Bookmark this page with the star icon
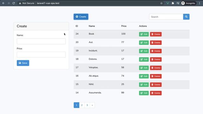Screen dimensions: 203x114 [161, 3]
